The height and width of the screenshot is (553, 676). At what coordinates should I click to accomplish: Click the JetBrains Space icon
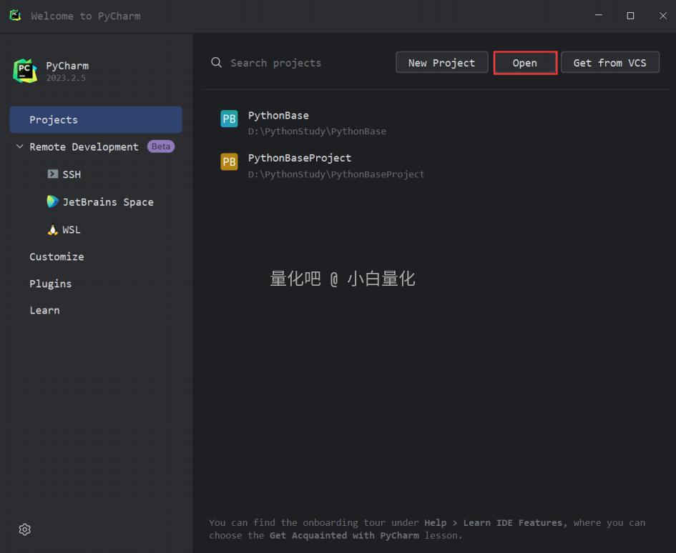[x=53, y=202]
